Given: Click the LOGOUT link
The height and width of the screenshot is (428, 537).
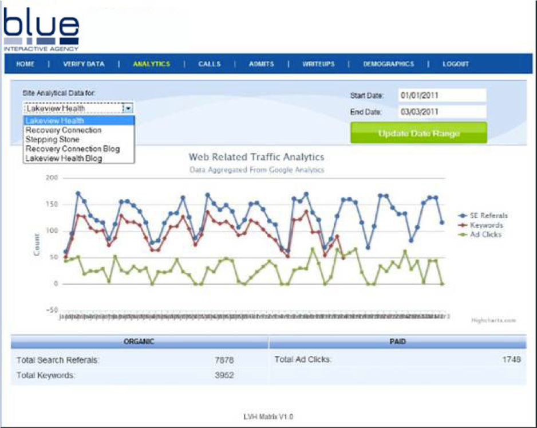Looking at the screenshot, I should 455,64.
